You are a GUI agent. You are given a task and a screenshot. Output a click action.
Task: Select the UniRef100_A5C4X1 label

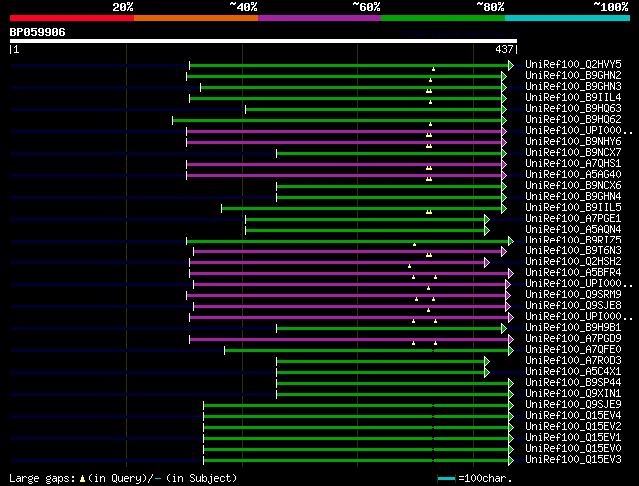573,372
